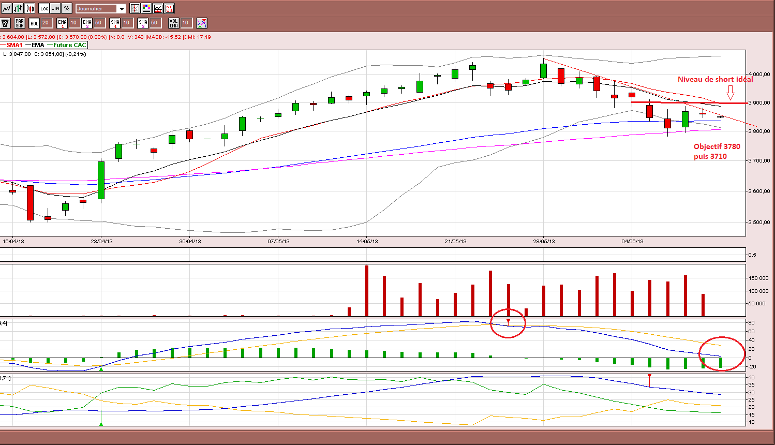The width and height of the screenshot is (775, 445).
Task: Toggle linear scale with LIN
Action: point(55,8)
